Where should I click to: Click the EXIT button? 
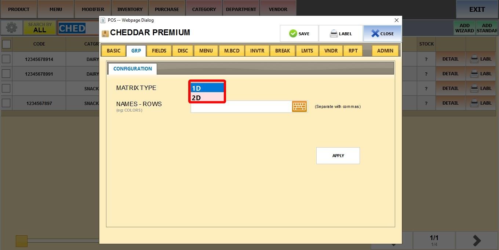pos(477,10)
